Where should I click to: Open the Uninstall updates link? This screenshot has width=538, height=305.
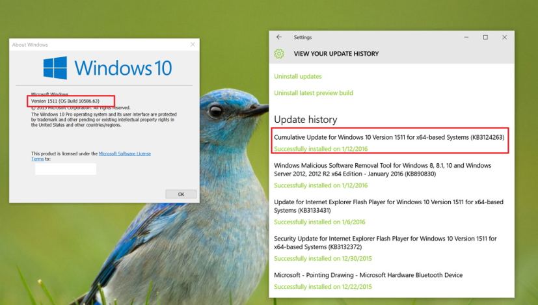(298, 77)
